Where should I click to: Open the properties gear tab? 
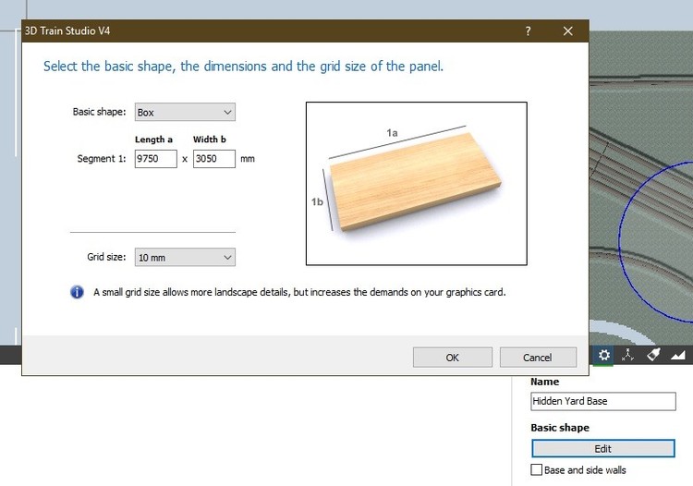tap(604, 355)
